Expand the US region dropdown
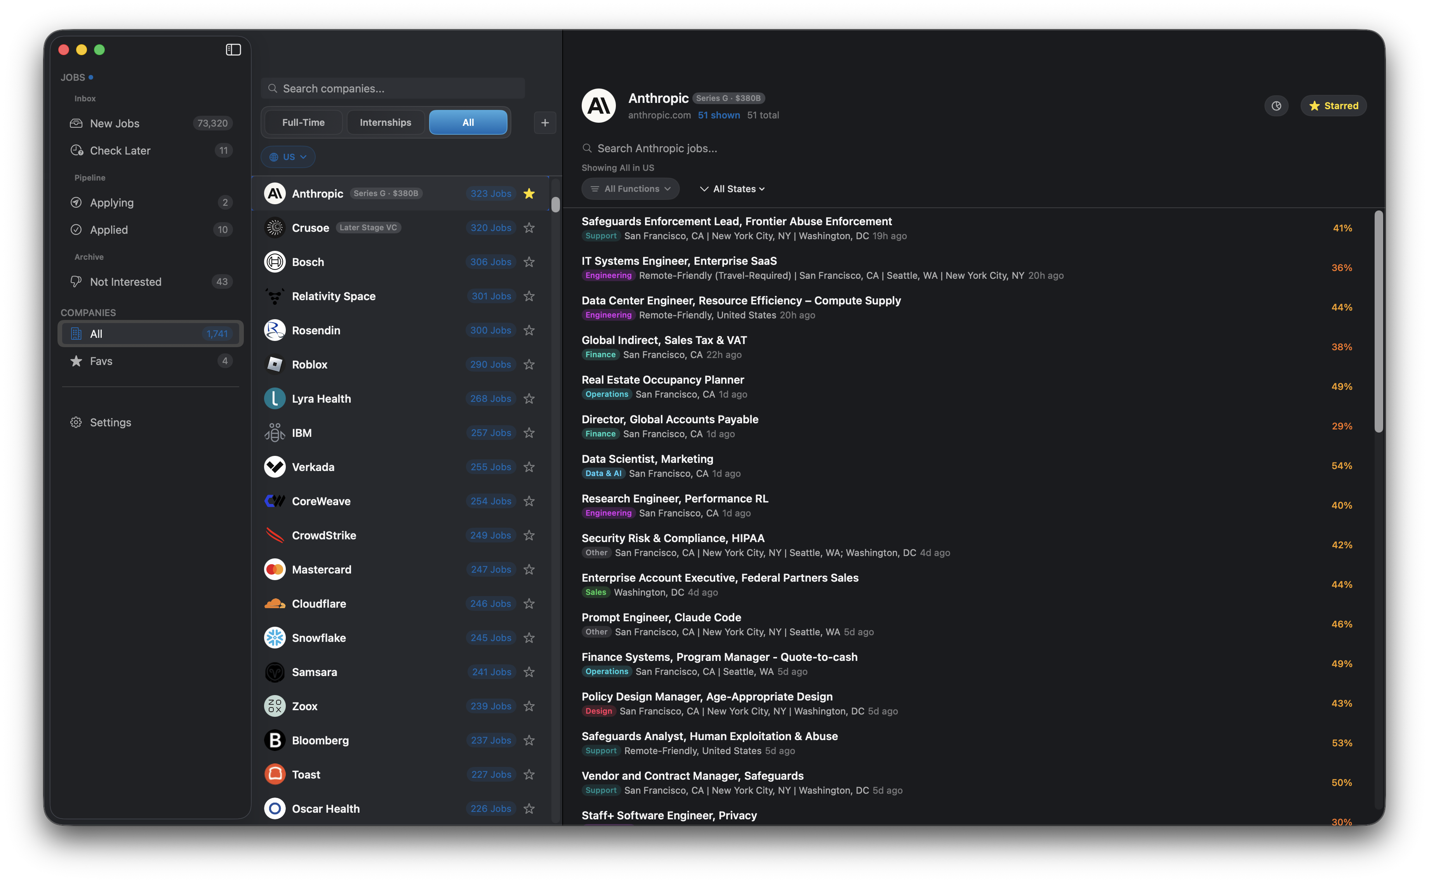The image size is (1429, 883). (288, 157)
